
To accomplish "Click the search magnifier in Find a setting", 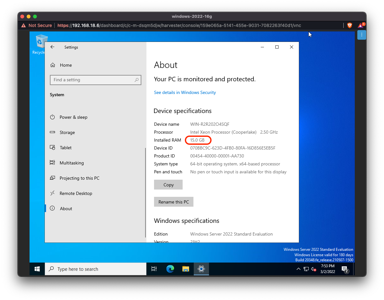I will point(137,80).
